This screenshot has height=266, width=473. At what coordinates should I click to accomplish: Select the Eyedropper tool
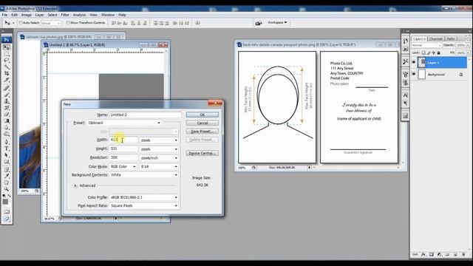tap(7, 176)
